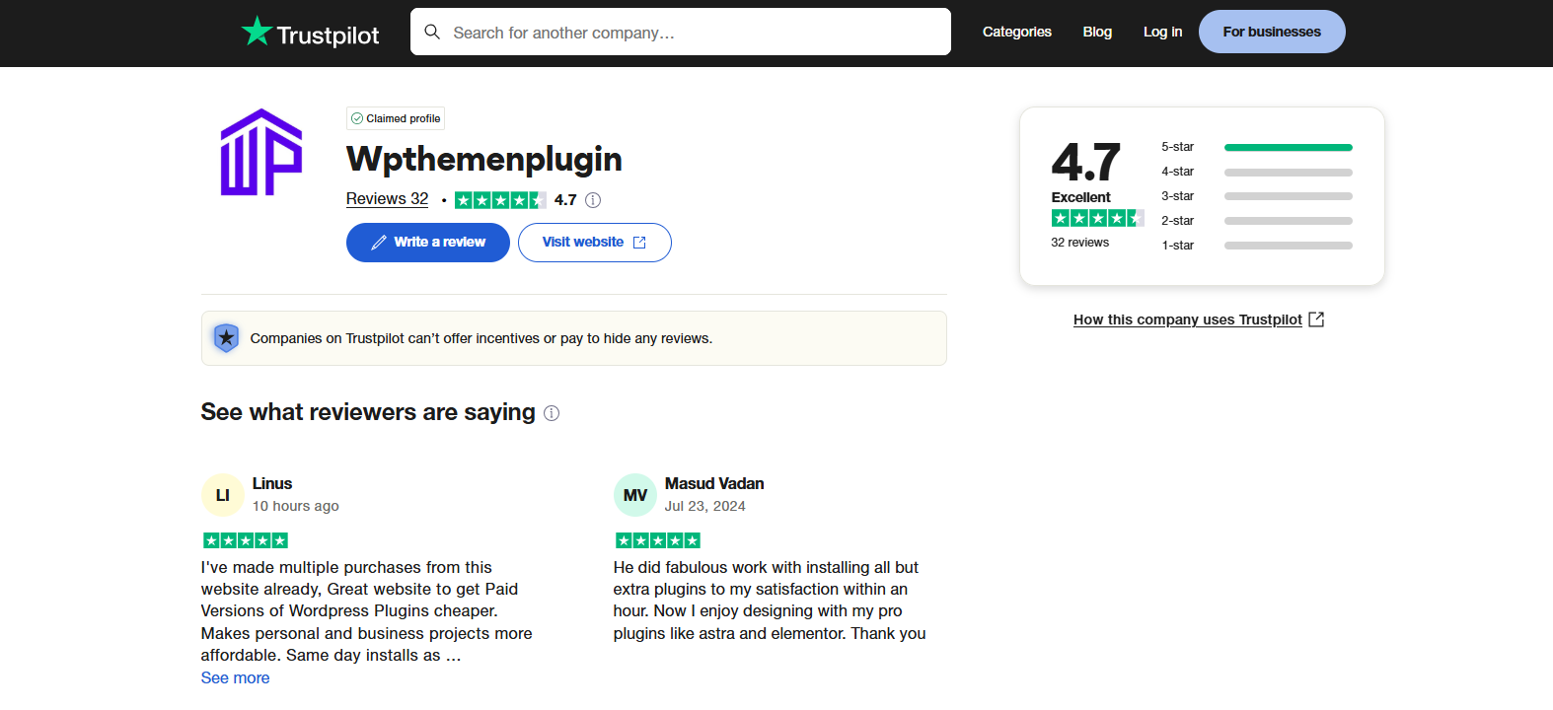This screenshot has width=1553, height=710.
Task: Click the Write a review button
Action: click(428, 243)
